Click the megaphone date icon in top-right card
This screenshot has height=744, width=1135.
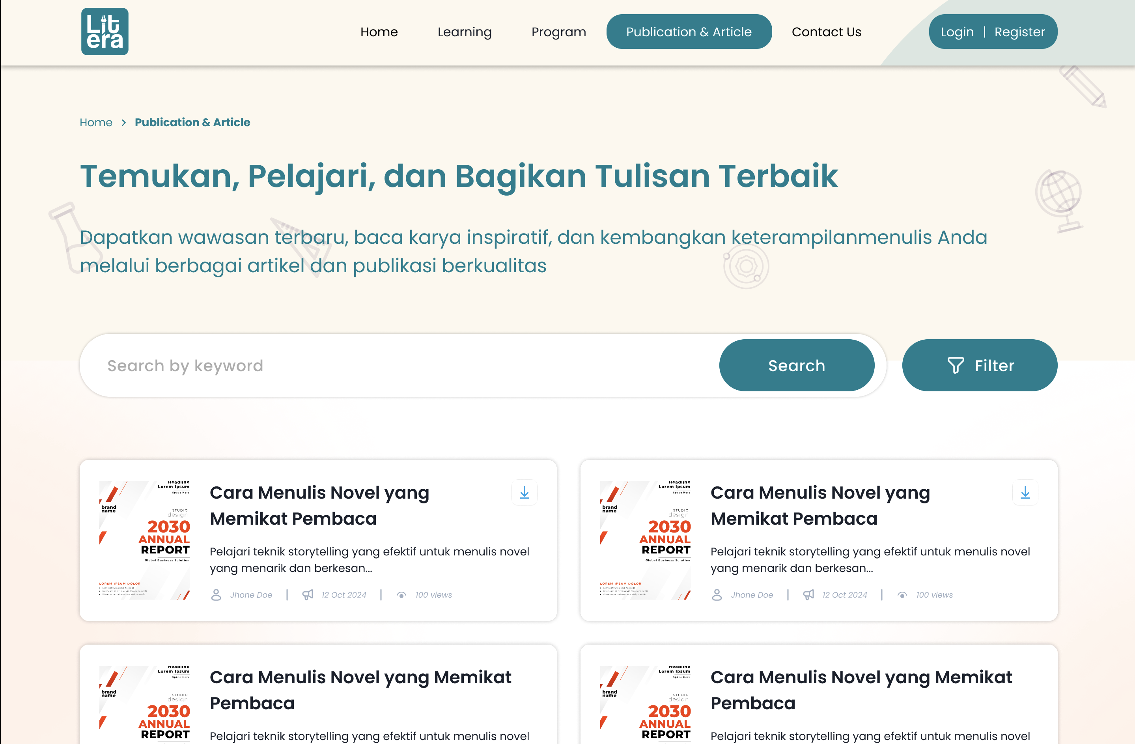tap(808, 595)
